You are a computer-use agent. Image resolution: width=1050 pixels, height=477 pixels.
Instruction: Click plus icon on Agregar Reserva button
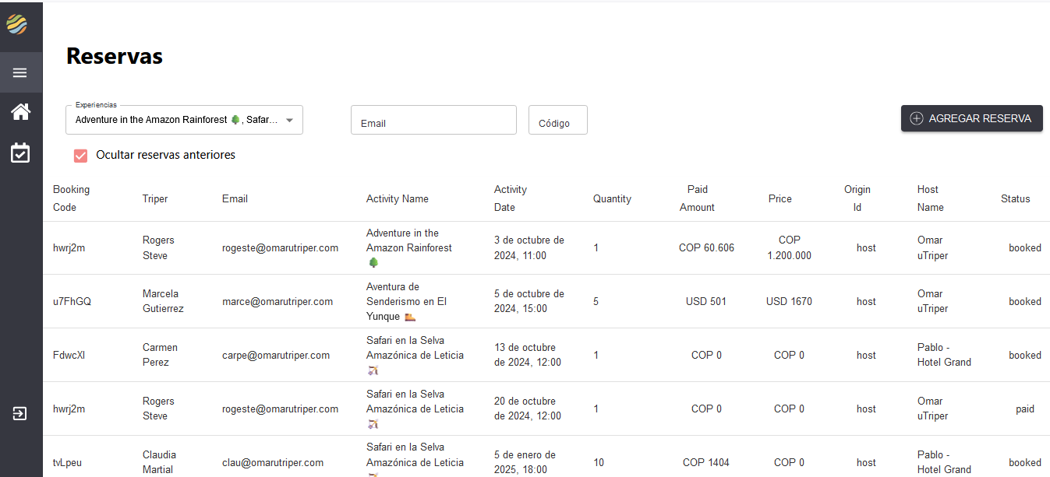point(917,118)
